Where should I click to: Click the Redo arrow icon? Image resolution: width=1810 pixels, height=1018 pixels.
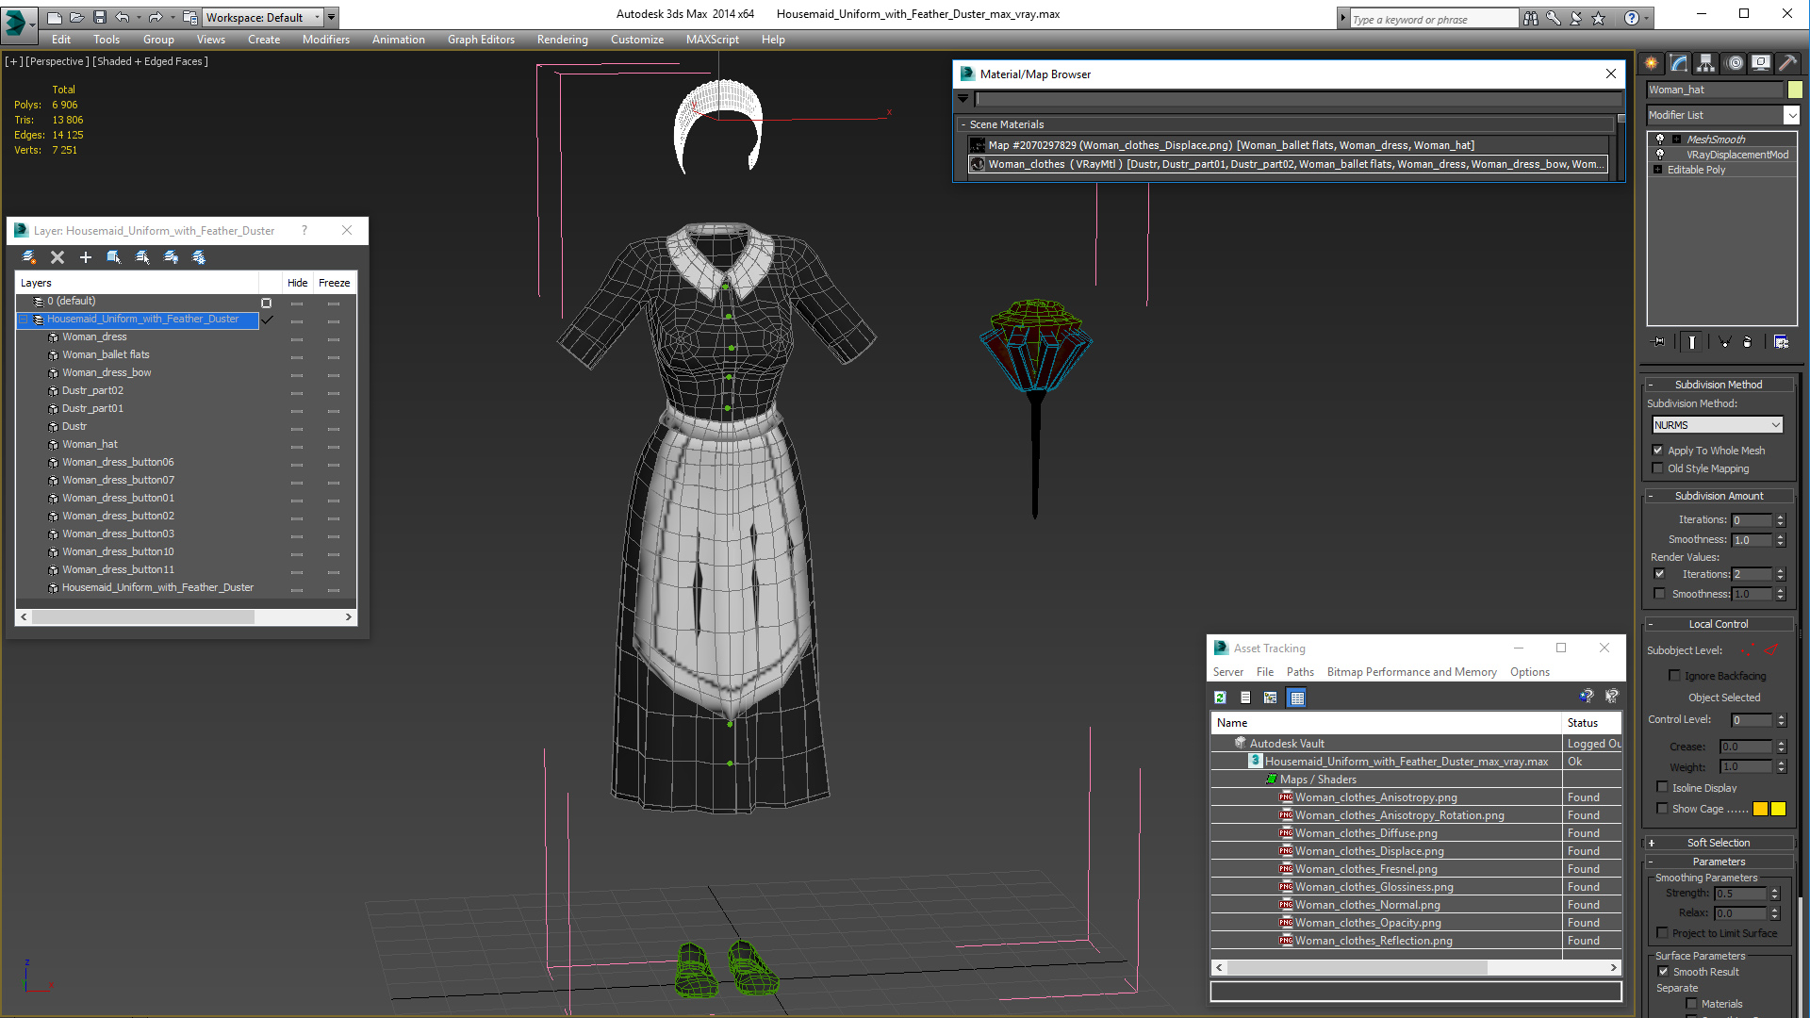point(156,17)
